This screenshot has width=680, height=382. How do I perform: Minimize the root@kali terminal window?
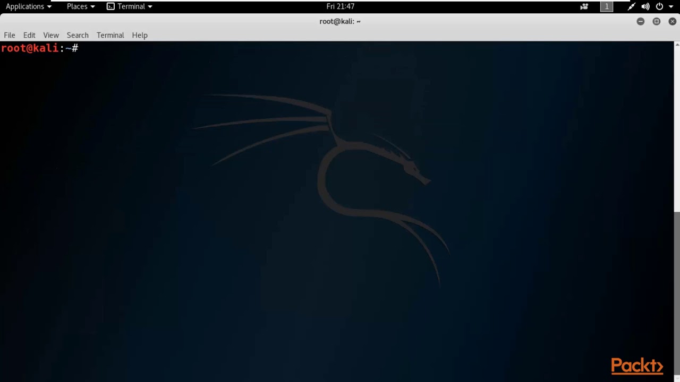[641, 21]
